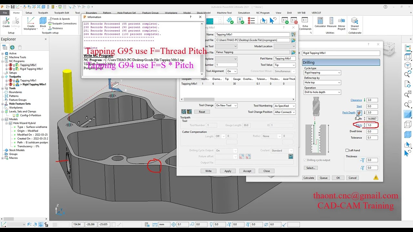Click the cursor with rotate arrow icon

pyautogui.click(x=273, y=21)
